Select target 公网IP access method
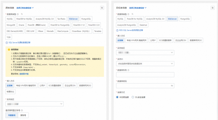The height and width of the screenshot is (120, 218). coord(153,40)
